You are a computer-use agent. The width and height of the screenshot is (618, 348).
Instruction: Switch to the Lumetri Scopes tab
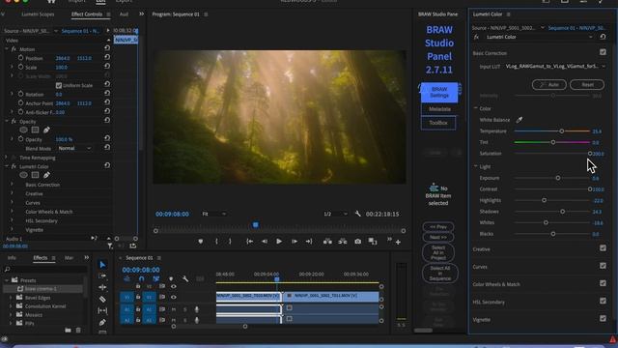coord(38,14)
